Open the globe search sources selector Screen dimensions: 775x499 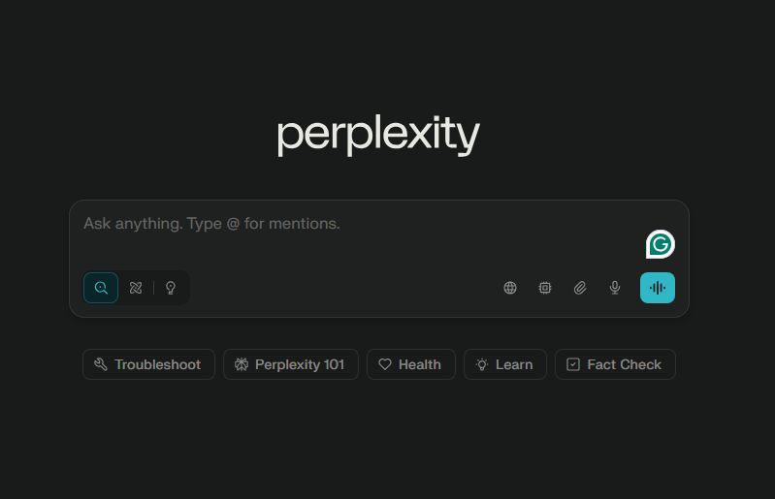tap(510, 288)
